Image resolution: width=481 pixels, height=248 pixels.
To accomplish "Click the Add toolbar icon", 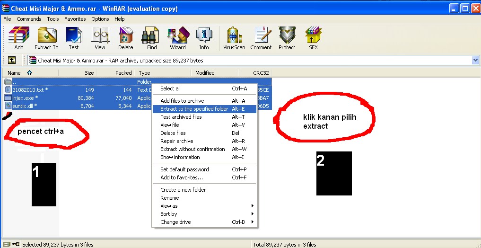I will click(19, 35).
